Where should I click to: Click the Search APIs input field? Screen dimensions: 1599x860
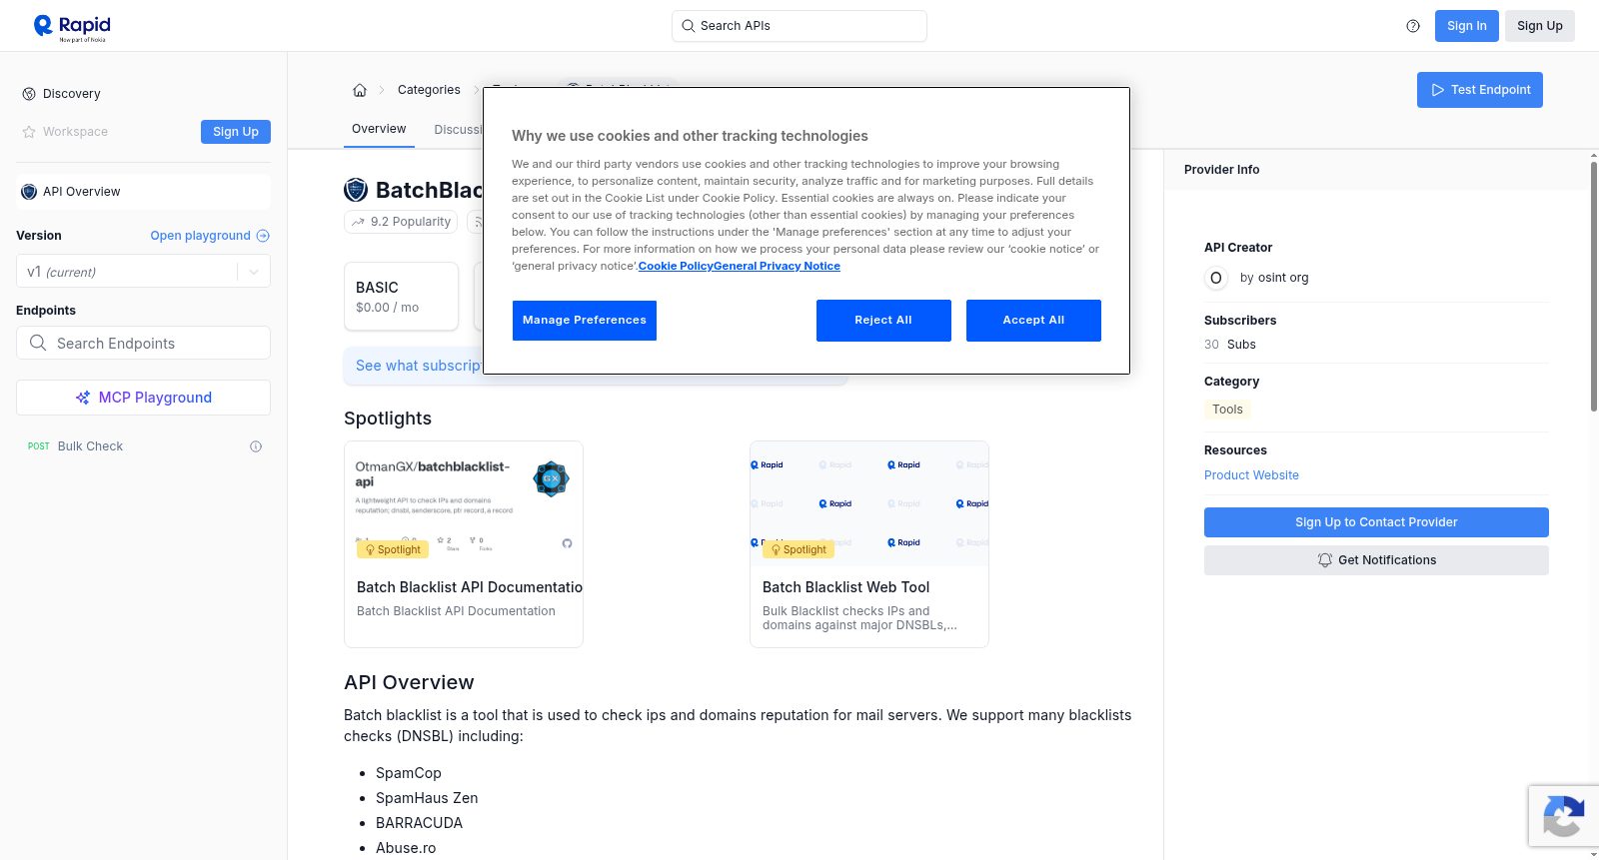point(799,26)
